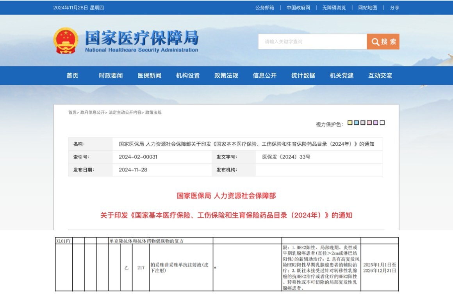This screenshot has width=453, height=298.
Task: Switch to the 信息公开 navigation tab
Action: click(x=264, y=76)
